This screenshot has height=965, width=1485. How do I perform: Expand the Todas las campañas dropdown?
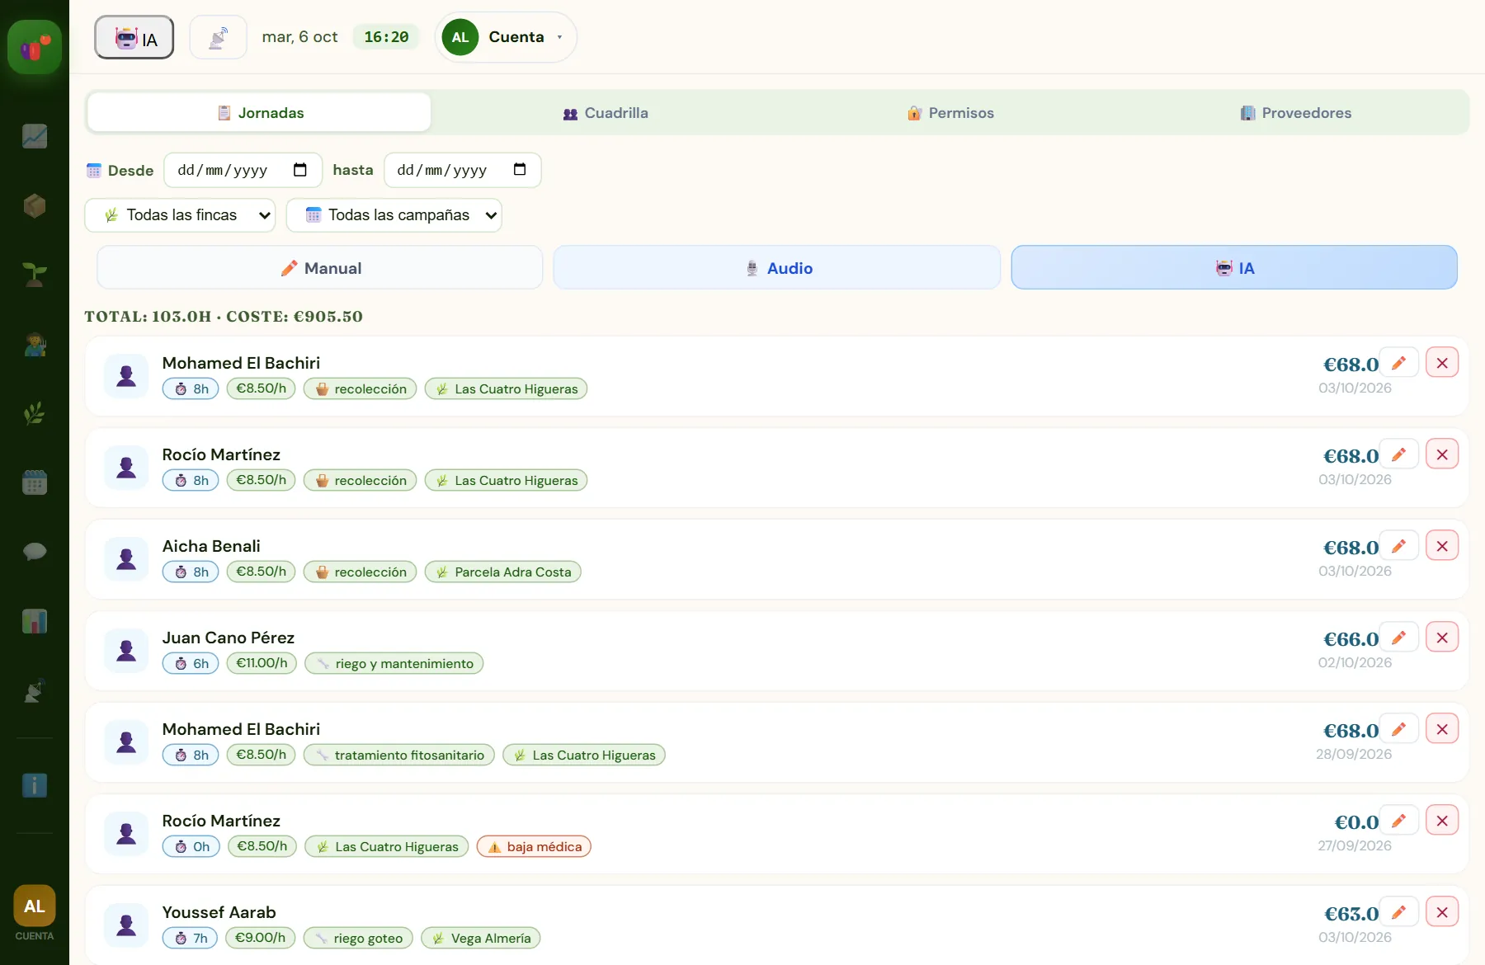point(394,215)
